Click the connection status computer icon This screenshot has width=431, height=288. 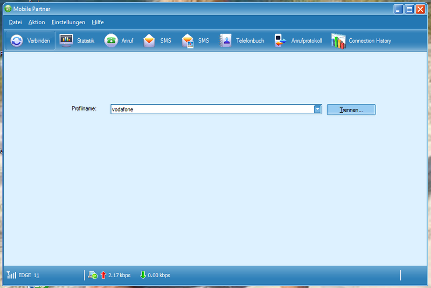93,275
